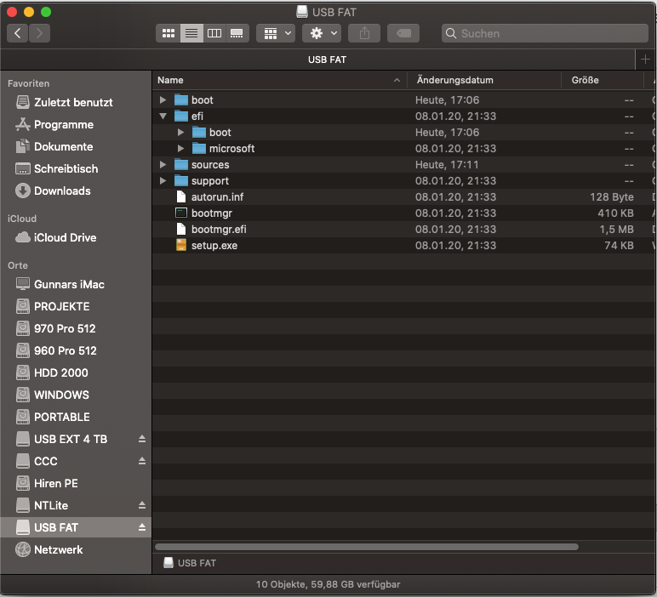
Task: Sort by Größe column header
Action: coord(603,80)
